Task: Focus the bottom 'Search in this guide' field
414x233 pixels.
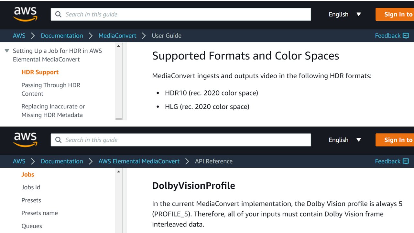Action: (x=181, y=140)
